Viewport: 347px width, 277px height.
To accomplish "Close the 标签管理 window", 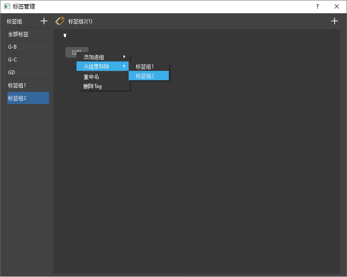I will click(x=337, y=7).
